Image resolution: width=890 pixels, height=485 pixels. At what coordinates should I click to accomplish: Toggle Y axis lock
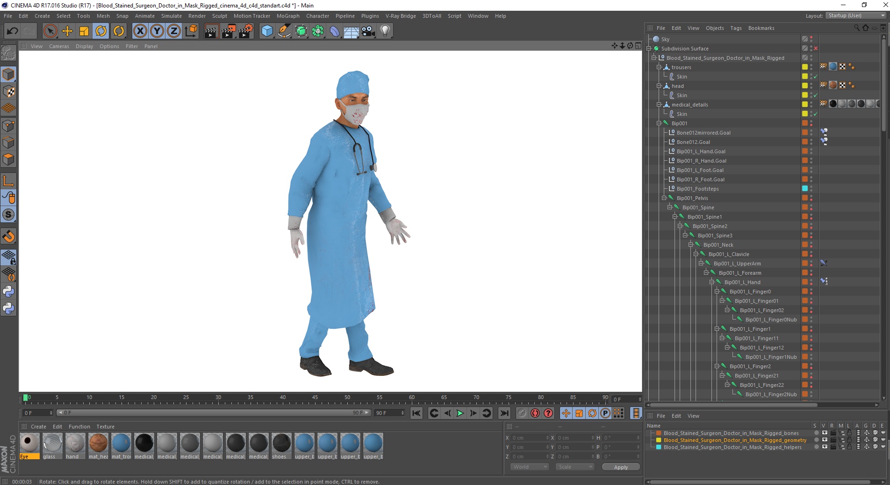click(157, 31)
